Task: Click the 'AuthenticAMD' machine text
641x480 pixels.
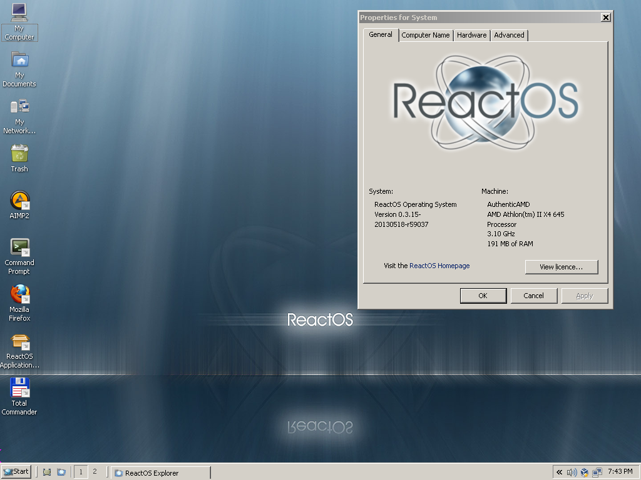Action: coord(508,204)
